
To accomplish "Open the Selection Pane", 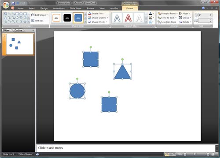I will [167, 22].
